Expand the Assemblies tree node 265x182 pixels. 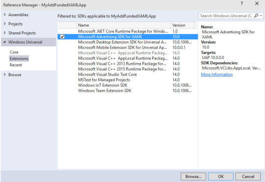5,15
